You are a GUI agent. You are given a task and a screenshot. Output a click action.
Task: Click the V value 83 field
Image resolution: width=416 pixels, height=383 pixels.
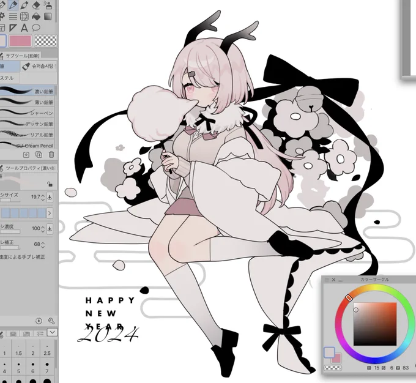[x=406, y=368]
